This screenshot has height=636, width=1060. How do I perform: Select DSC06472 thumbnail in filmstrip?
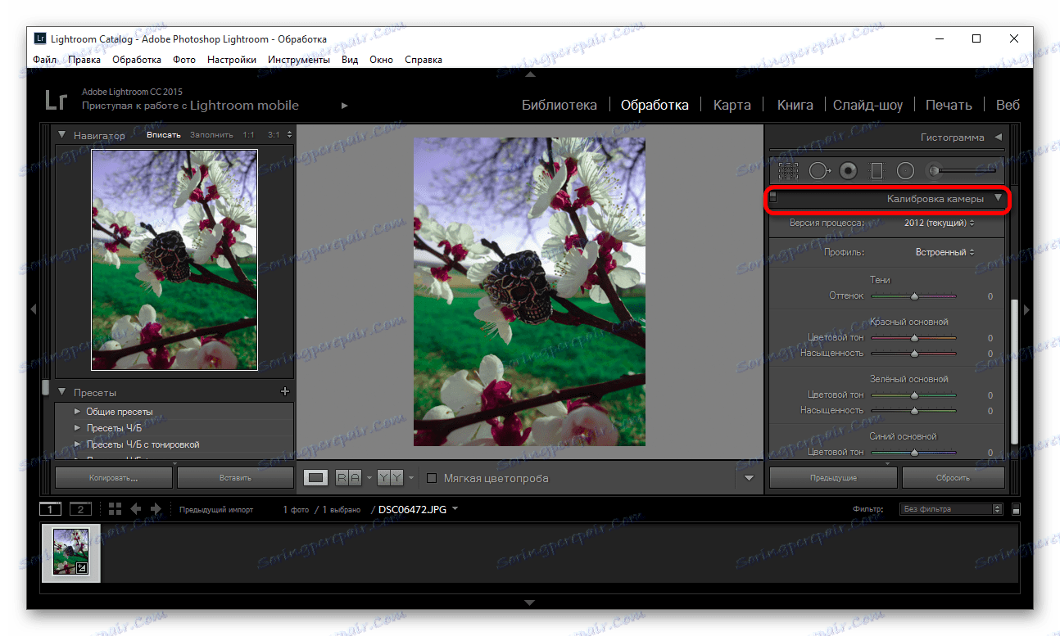pos(70,553)
